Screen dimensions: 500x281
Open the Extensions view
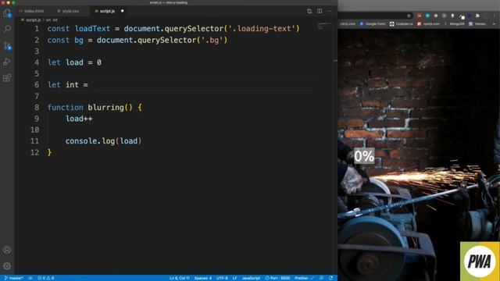click(7, 78)
